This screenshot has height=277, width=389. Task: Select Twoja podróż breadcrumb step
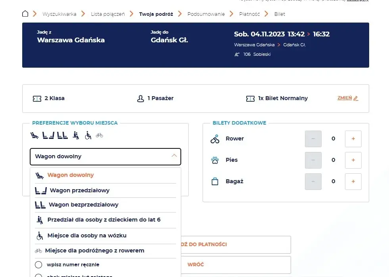[x=156, y=14]
